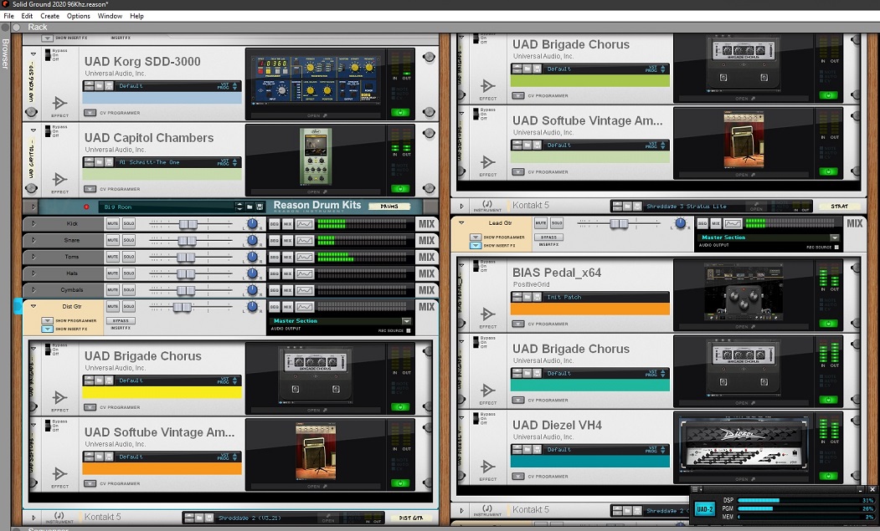Viewport: 880px width, 531px height.
Task: Open the Kick channel automation curve icon
Action: click(x=305, y=224)
